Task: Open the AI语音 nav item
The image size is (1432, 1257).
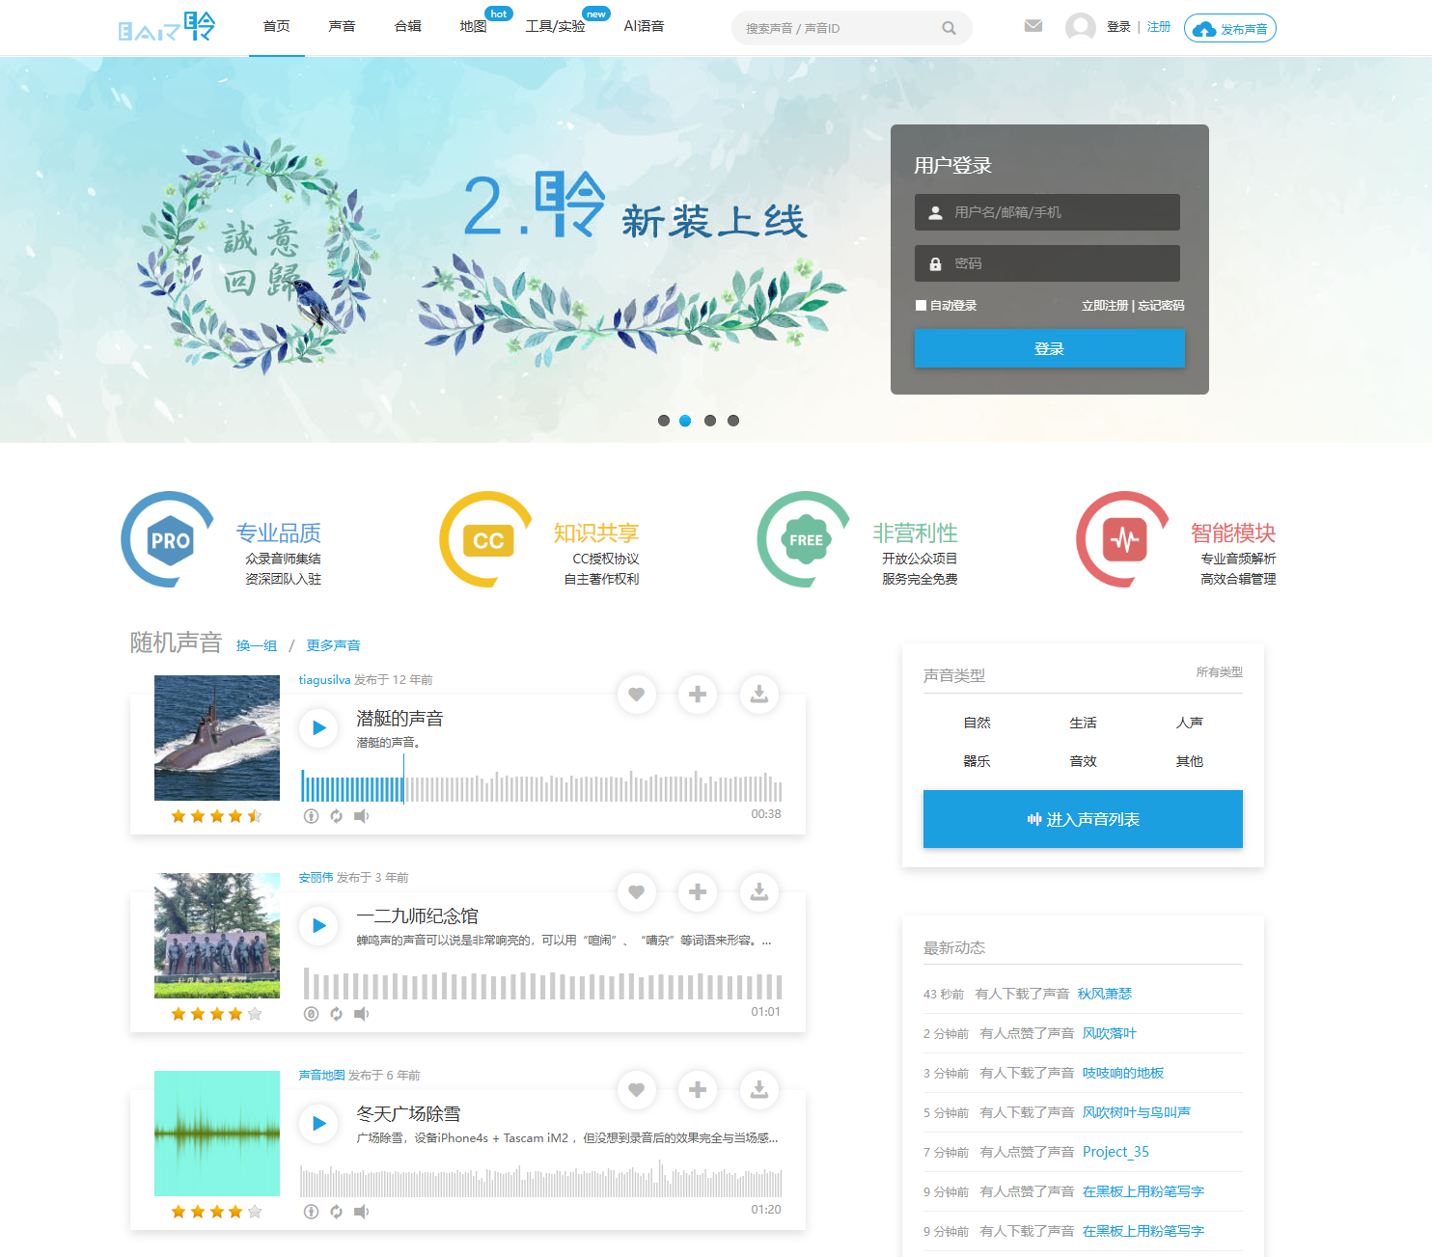Action: point(644,27)
